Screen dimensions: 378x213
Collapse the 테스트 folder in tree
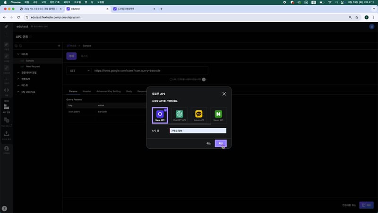pos(18,54)
